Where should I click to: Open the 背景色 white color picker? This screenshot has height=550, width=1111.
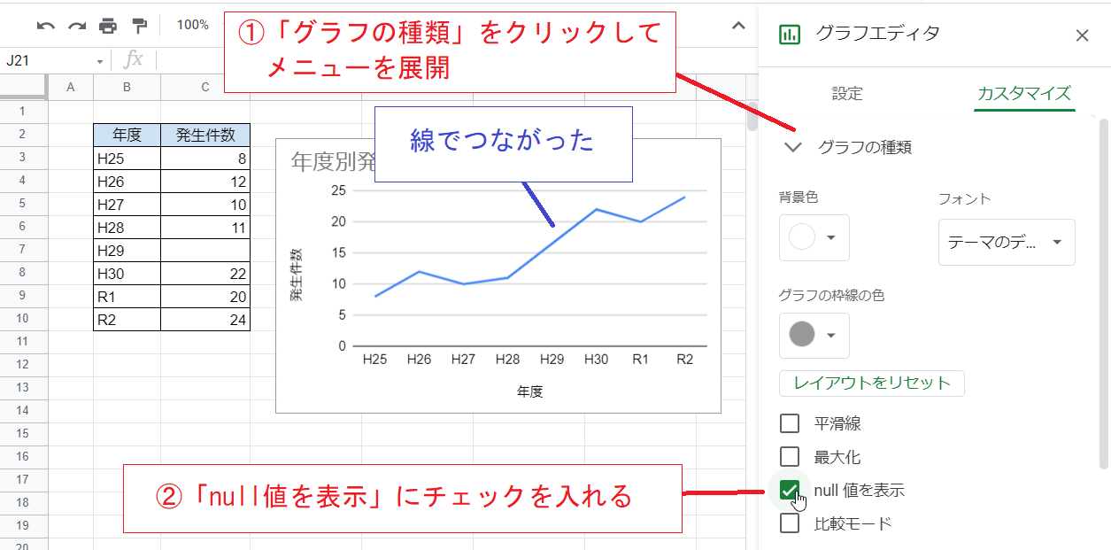tap(814, 237)
